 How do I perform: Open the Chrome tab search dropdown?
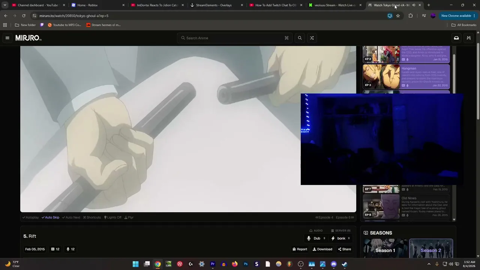[5, 5]
